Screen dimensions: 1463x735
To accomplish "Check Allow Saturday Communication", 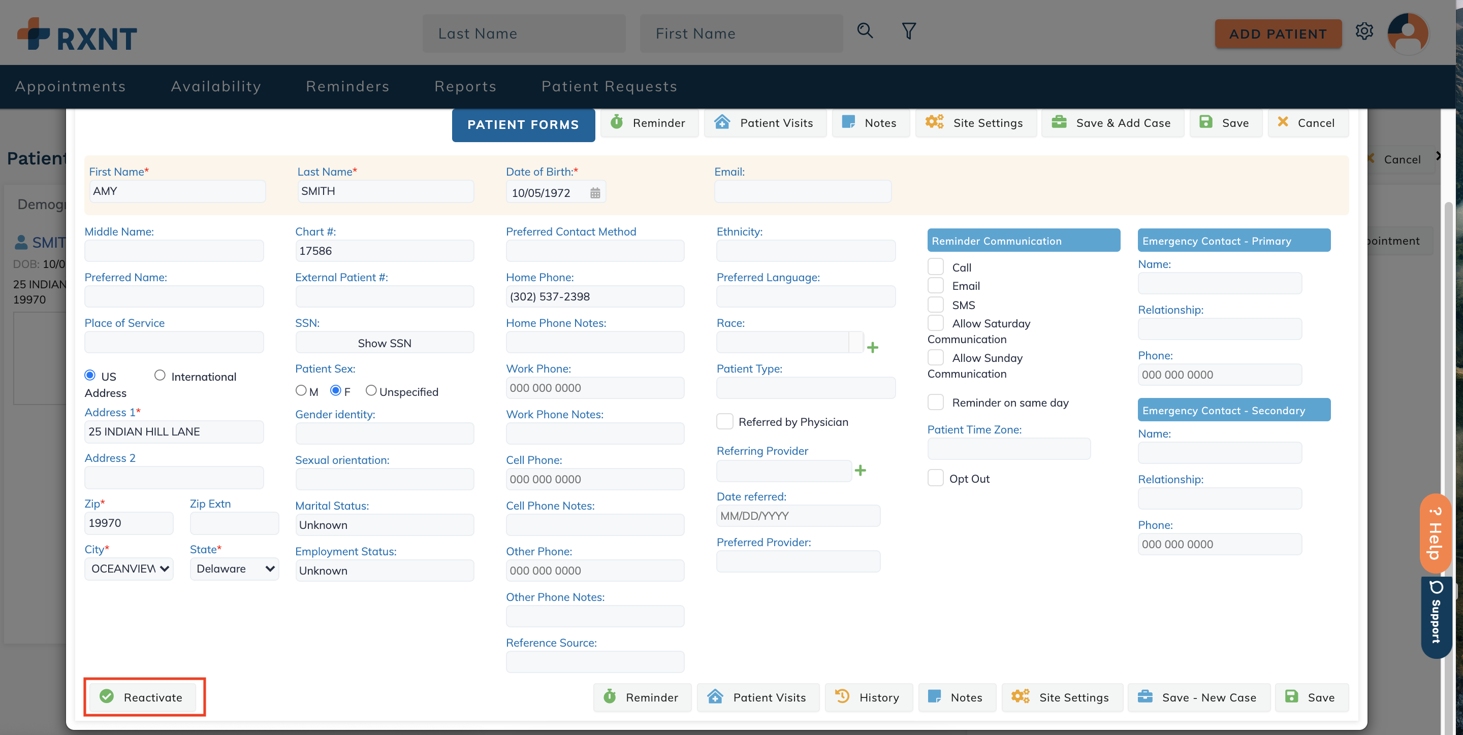I will click(935, 322).
